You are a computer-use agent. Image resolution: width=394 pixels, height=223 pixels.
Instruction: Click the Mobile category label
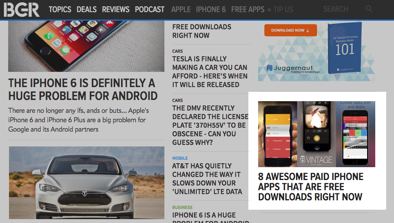pos(180,158)
